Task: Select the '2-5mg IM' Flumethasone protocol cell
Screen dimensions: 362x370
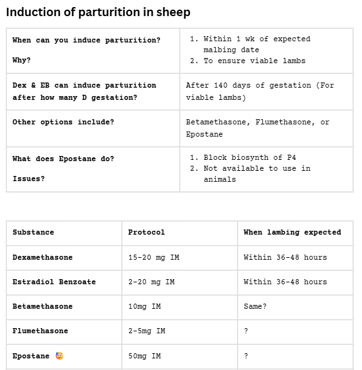Action: tap(180, 332)
